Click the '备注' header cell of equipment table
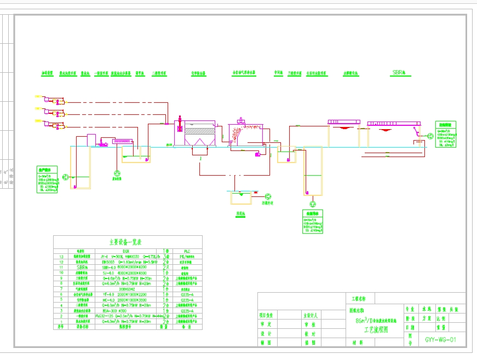The height and width of the screenshot is (354, 477). click(x=187, y=327)
